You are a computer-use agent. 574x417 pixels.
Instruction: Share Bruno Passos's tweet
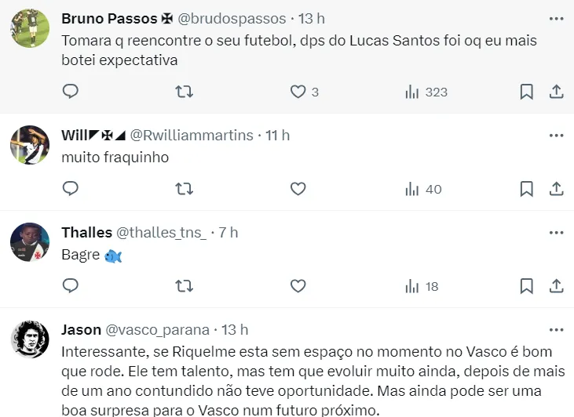click(x=556, y=92)
